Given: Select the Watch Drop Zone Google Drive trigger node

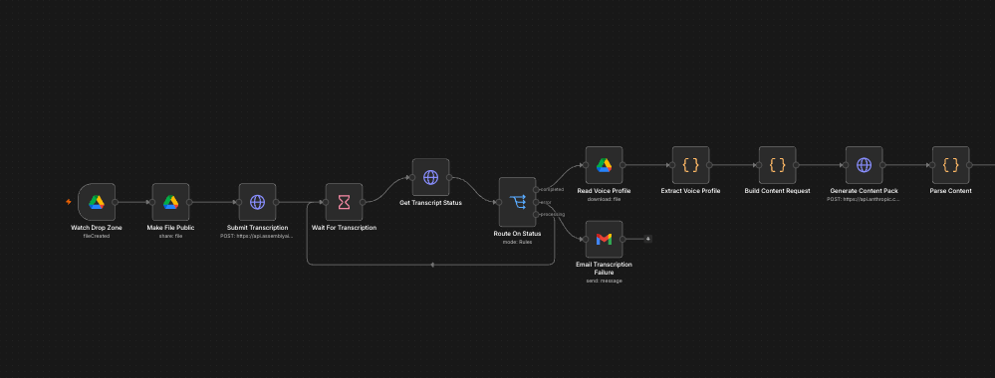Looking at the screenshot, I should (x=97, y=202).
